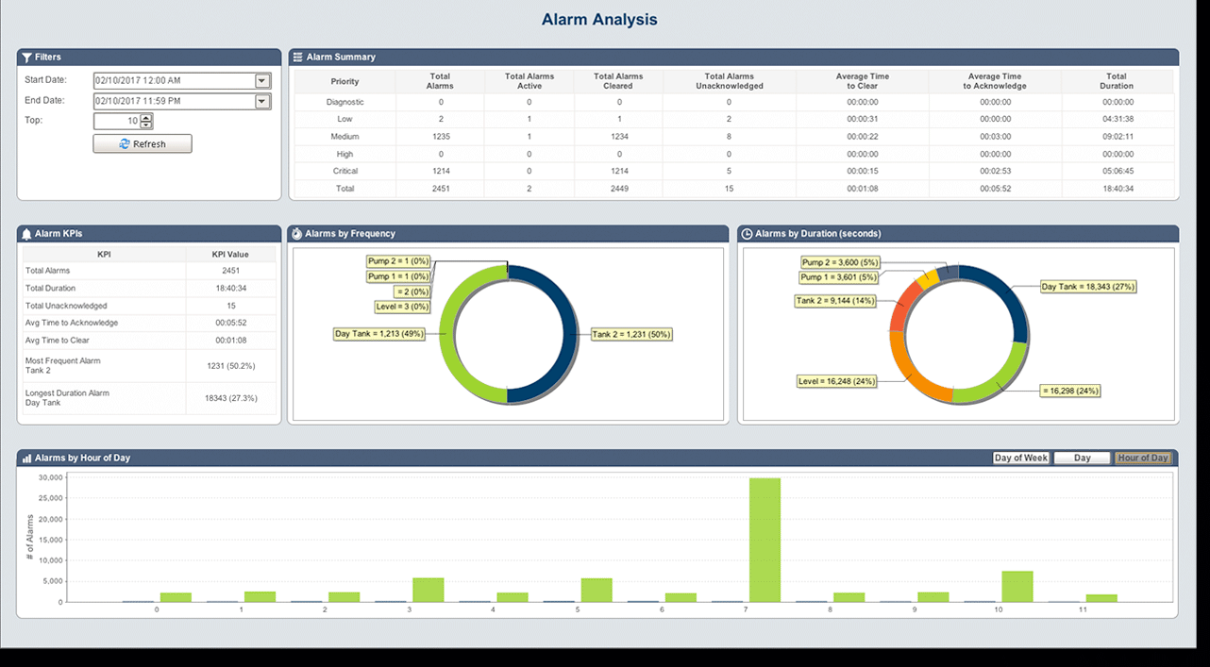
Task: Open the Start Date dropdown arrow
Action: point(262,81)
